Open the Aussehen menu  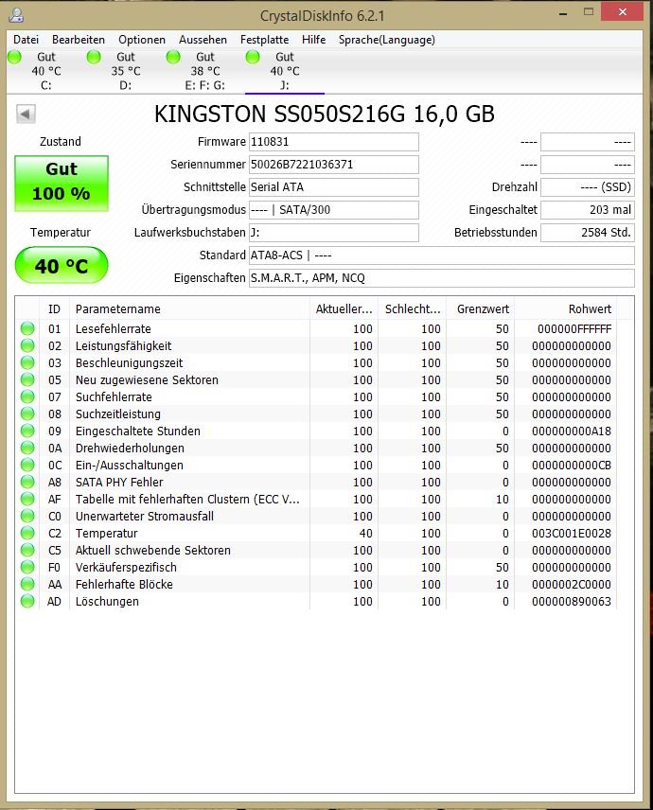click(x=203, y=40)
